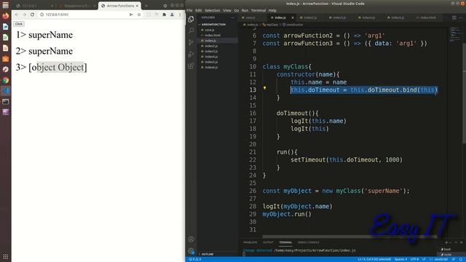Open the Source Control view in activity bar
Screen dimensions: 466x262
(x=191, y=42)
